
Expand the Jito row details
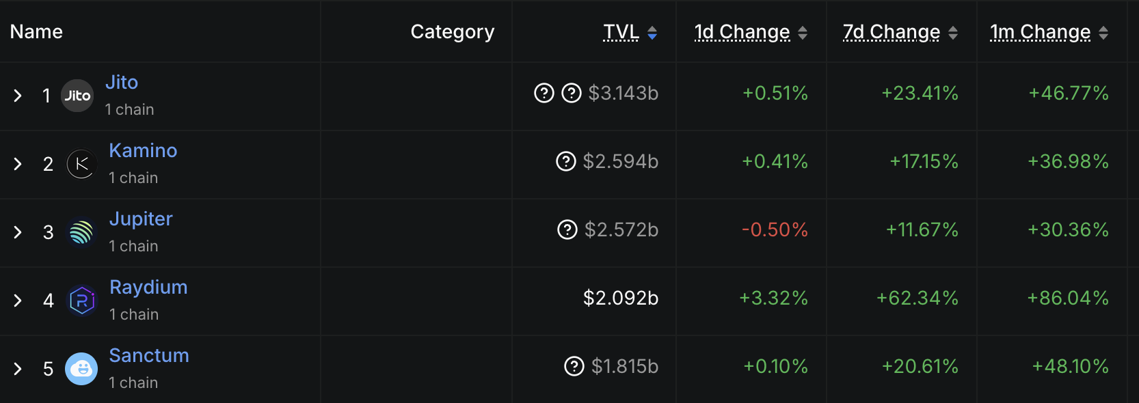18,96
